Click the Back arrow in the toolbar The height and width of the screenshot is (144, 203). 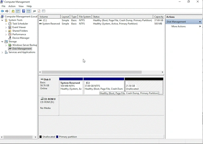2,11
